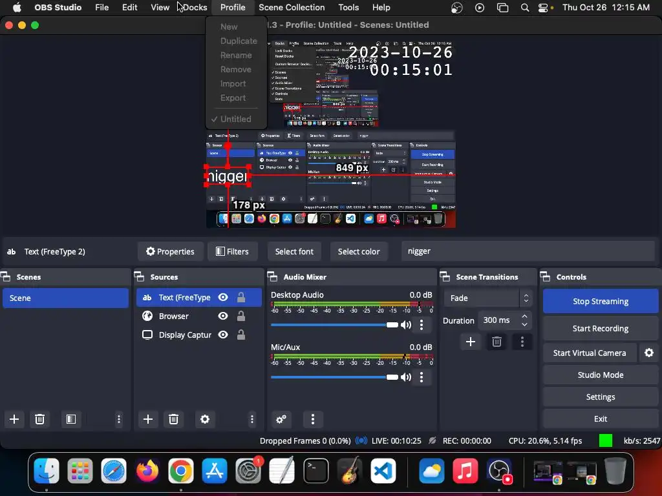Open Desktop Audio three-dot options menu
Screen dimensions: 662x496
[x=422, y=325]
